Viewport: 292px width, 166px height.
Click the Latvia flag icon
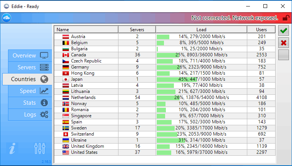coord(66,86)
